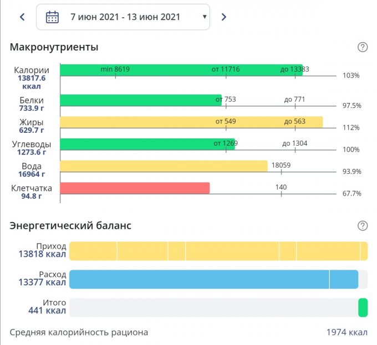This screenshot has height=345, width=377.
Task: Click Средняя калорийность рациона text
Action: click(x=79, y=332)
